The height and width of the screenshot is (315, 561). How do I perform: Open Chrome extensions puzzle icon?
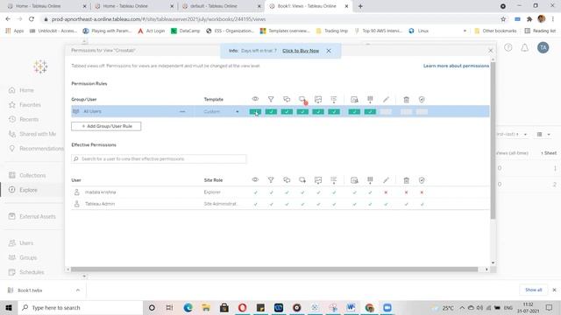click(529, 19)
